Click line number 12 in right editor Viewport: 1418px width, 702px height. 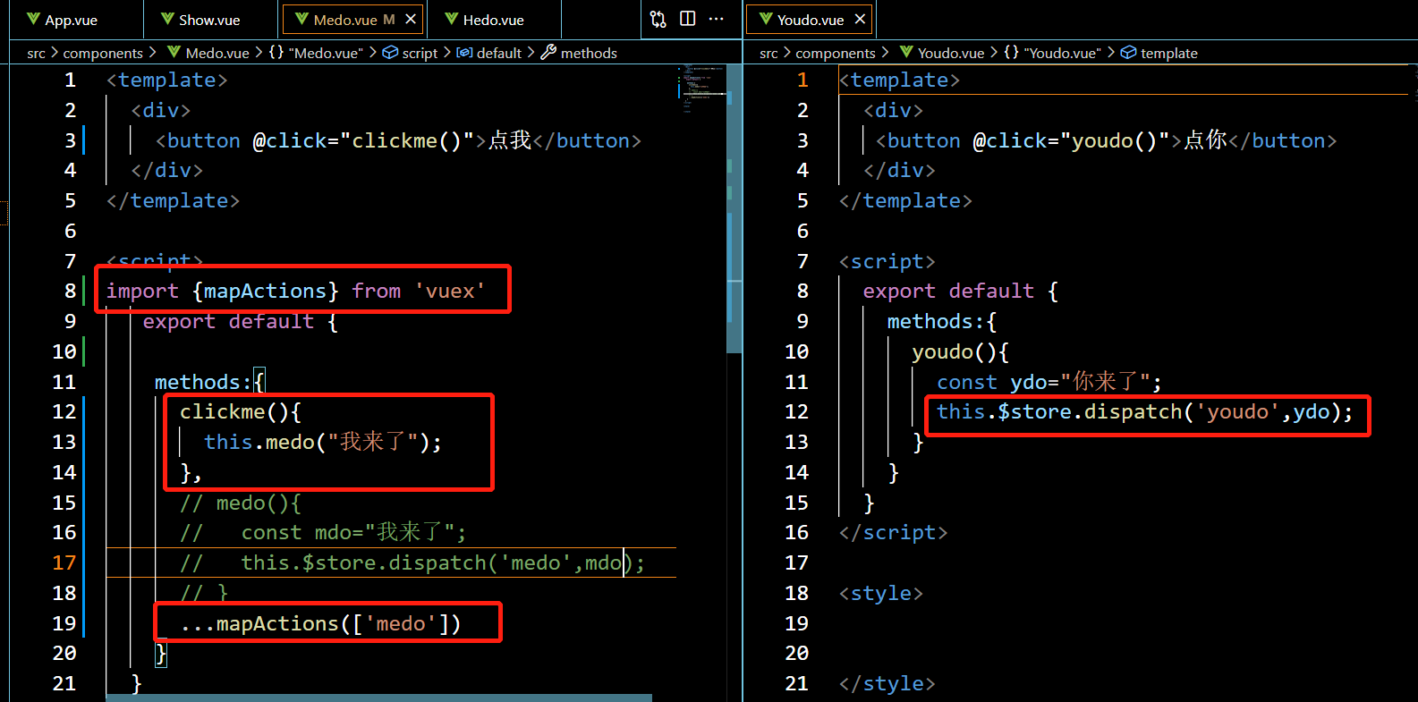click(796, 411)
